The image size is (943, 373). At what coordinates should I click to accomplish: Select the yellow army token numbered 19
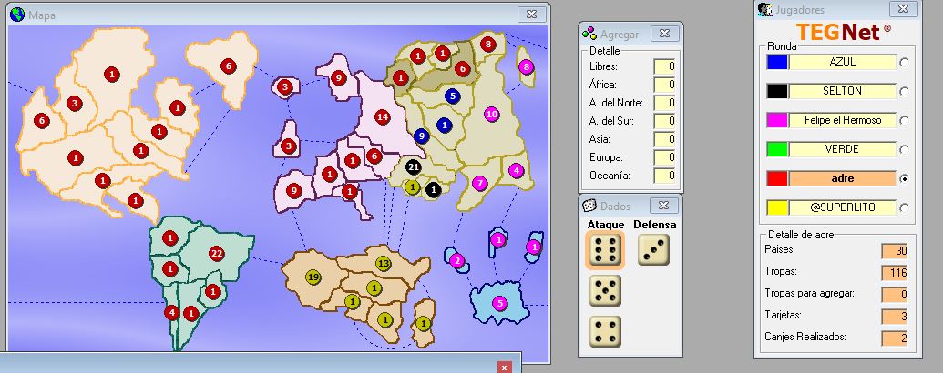click(313, 277)
